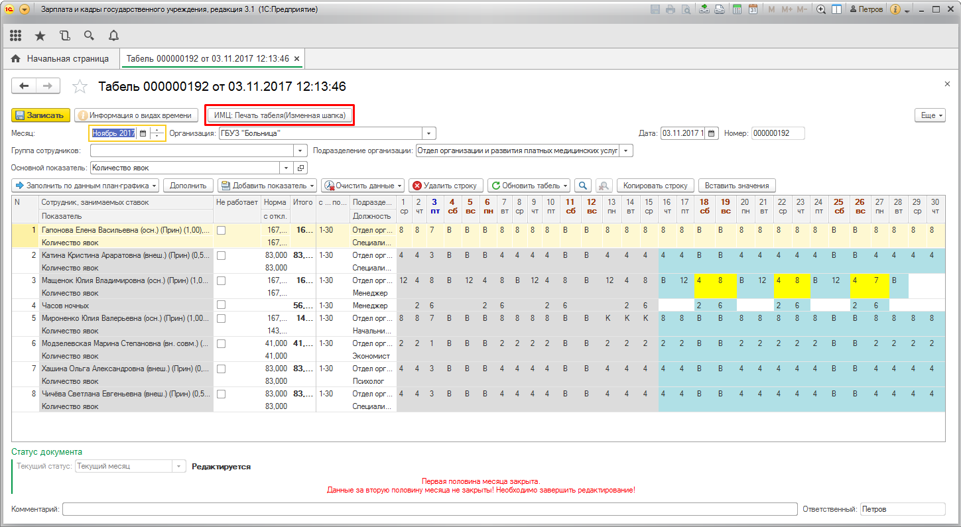The image size is (961, 527).
Task: Expand the Организация dropdown
Action: click(429, 133)
